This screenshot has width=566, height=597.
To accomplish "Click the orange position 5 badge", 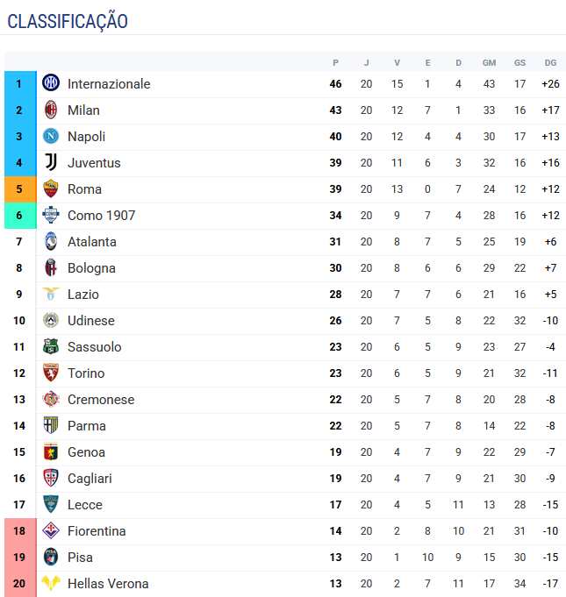I will [x=19, y=189].
